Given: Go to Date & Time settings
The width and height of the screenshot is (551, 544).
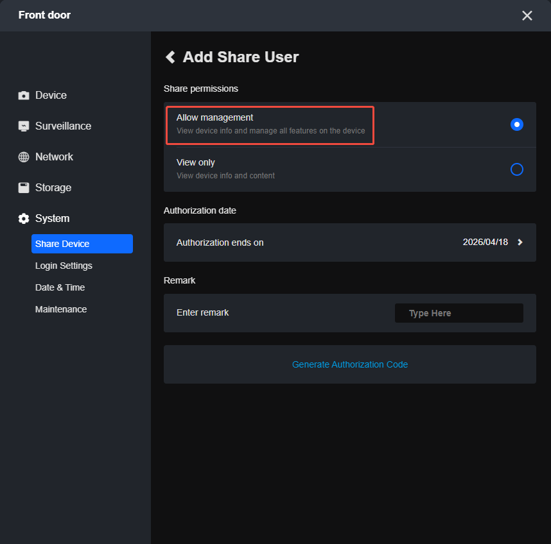Looking at the screenshot, I should coord(60,287).
